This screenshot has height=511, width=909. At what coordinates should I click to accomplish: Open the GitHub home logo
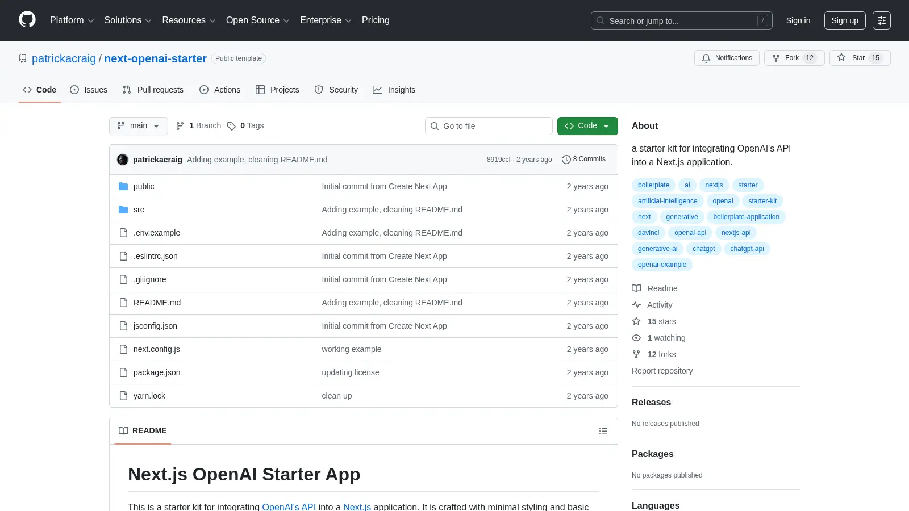[x=27, y=20]
